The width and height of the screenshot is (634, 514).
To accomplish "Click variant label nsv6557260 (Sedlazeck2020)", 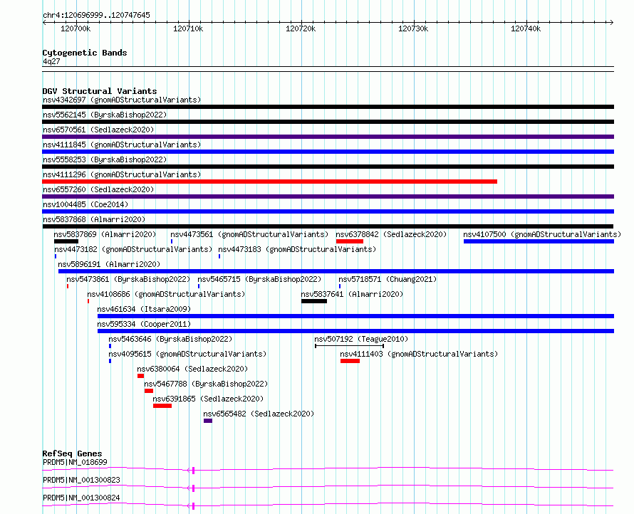I will coord(98,189).
